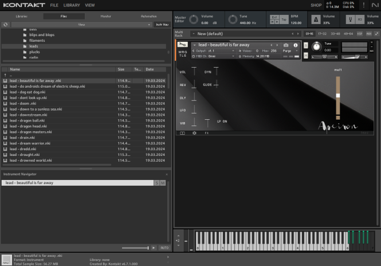
Task: Open the book icon below instrument panel
Action: point(182,133)
